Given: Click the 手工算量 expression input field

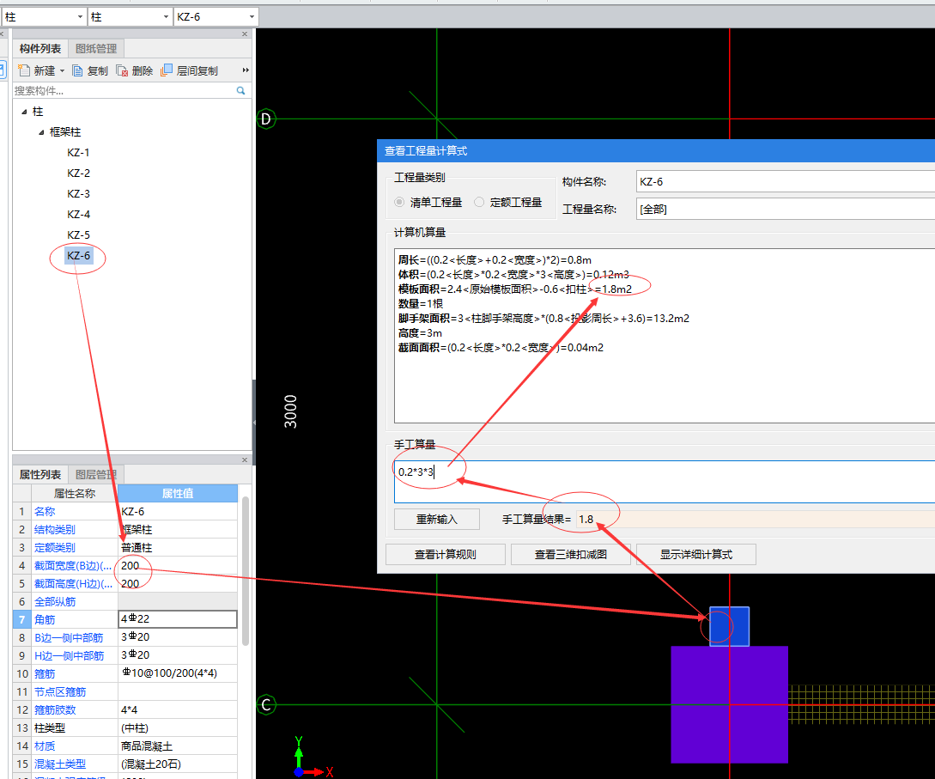Looking at the screenshot, I should pyautogui.click(x=665, y=481).
